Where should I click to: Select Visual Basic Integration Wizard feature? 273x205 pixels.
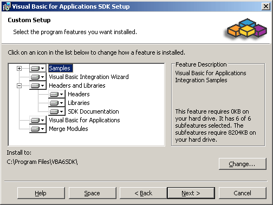coord(89,77)
